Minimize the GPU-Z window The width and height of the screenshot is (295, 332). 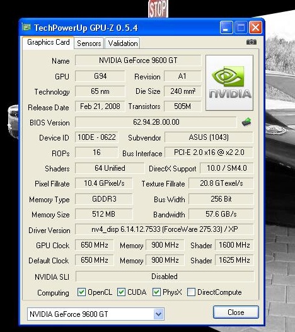pos(226,28)
